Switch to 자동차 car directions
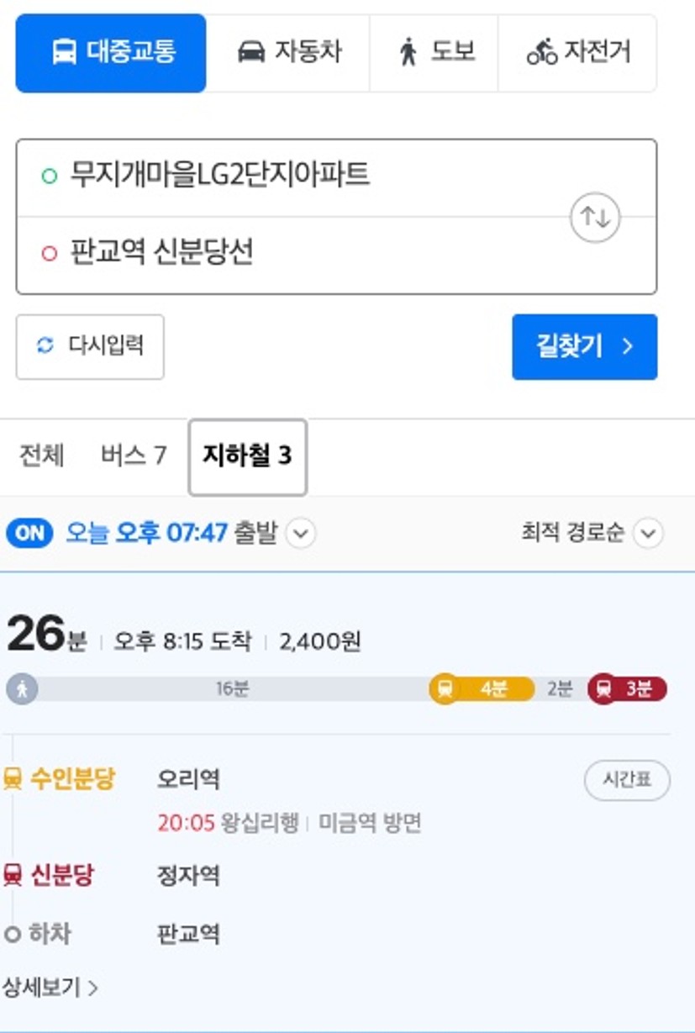Screen dimensions: 695x1033 click(x=288, y=52)
